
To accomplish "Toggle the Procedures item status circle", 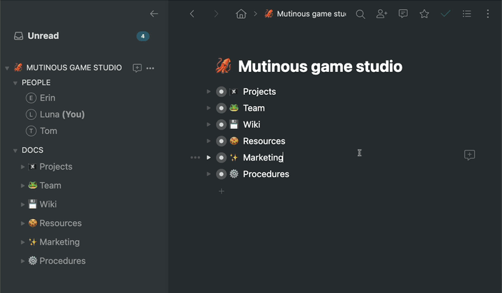I will point(221,174).
